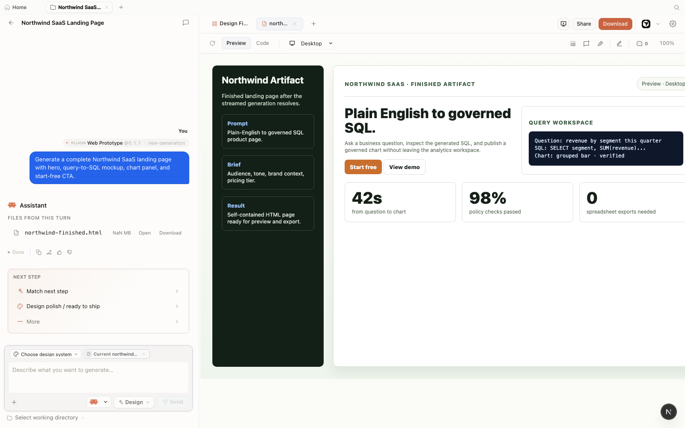Screen dimensions: 685x428
Task: Click the northwind-finished.html file name
Action: pyautogui.click(x=63, y=233)
